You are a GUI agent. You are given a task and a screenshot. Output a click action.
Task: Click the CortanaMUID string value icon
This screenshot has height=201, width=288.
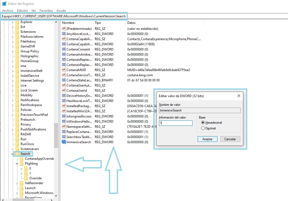tap(64, 70)
